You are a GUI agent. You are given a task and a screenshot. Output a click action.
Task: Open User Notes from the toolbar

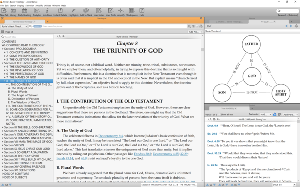(99, 12)
